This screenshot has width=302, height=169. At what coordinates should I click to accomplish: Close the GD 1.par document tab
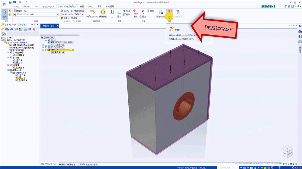(58, 26)
